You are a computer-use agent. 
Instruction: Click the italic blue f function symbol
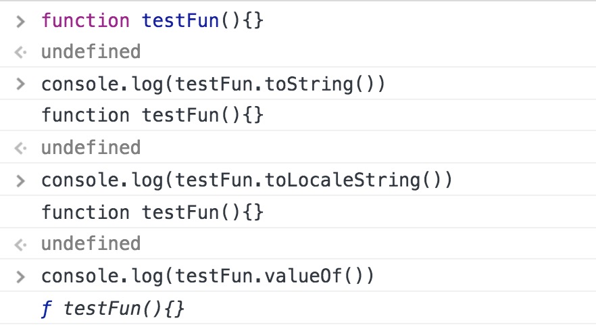(x=46, y=309)
